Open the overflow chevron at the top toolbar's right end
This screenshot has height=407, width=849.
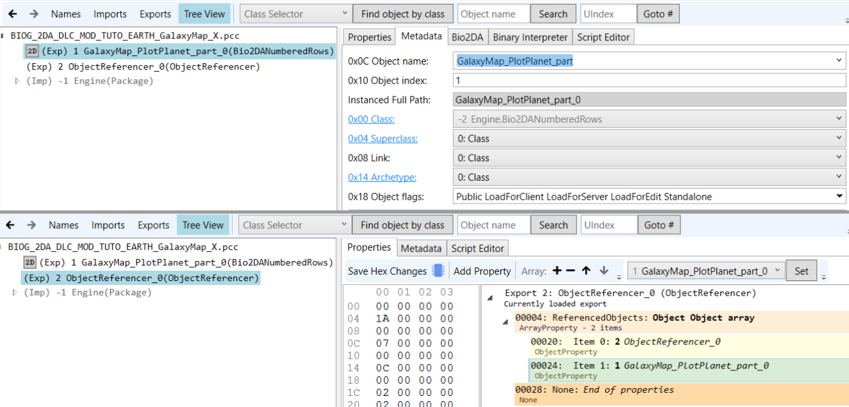(846, 20)
